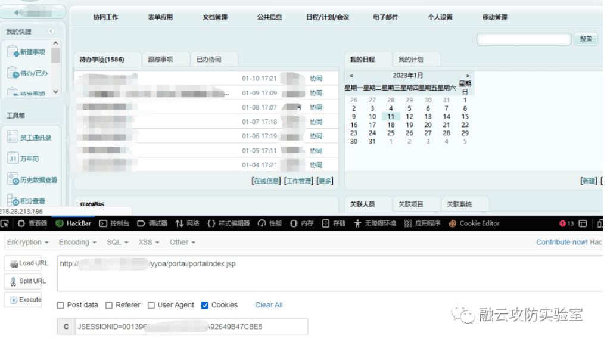The height and width of the screenshot is (345, 607).
Task: Collapse the 我的快捷 sidebar panel
Action: pos(51,30)
